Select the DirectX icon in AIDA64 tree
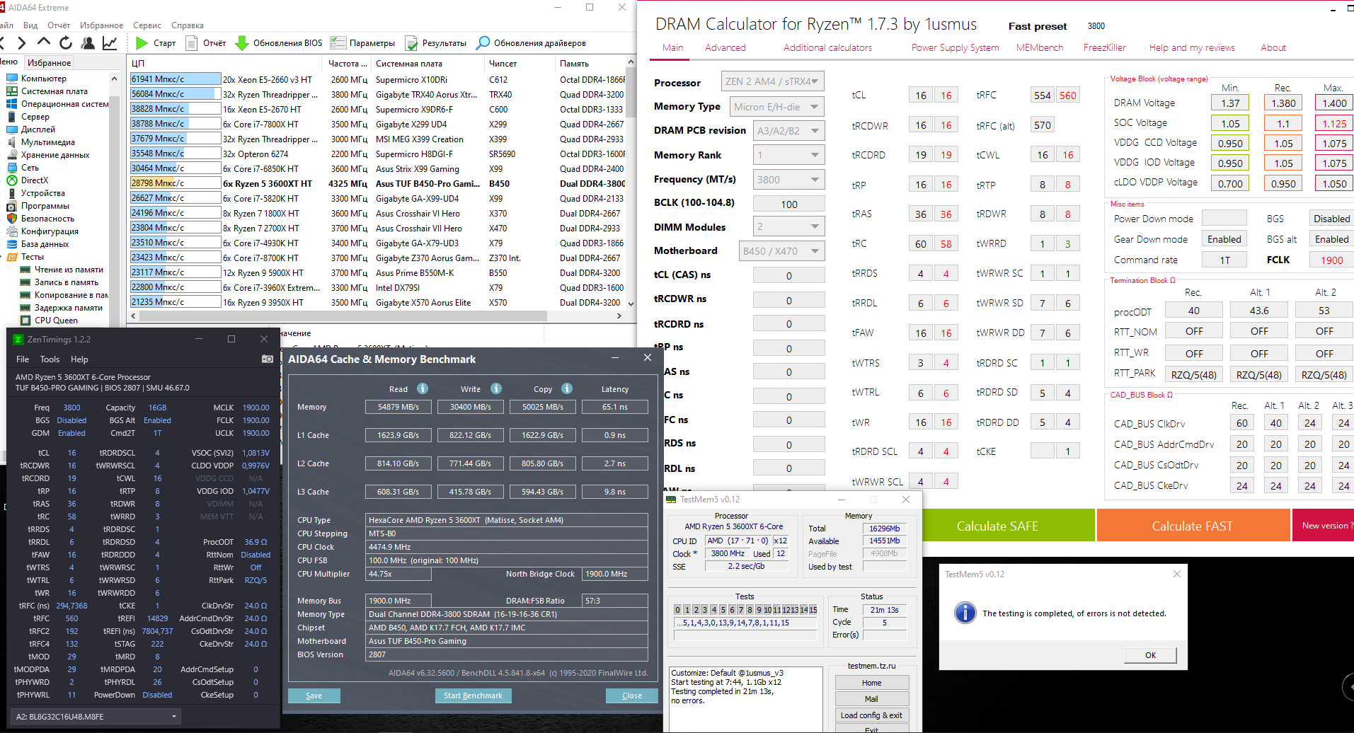 12,180
